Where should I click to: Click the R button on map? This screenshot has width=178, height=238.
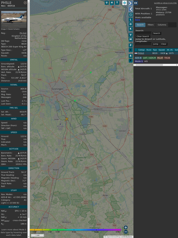coord(131,56)
